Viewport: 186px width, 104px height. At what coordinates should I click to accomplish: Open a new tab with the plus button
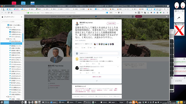point(165,9)
